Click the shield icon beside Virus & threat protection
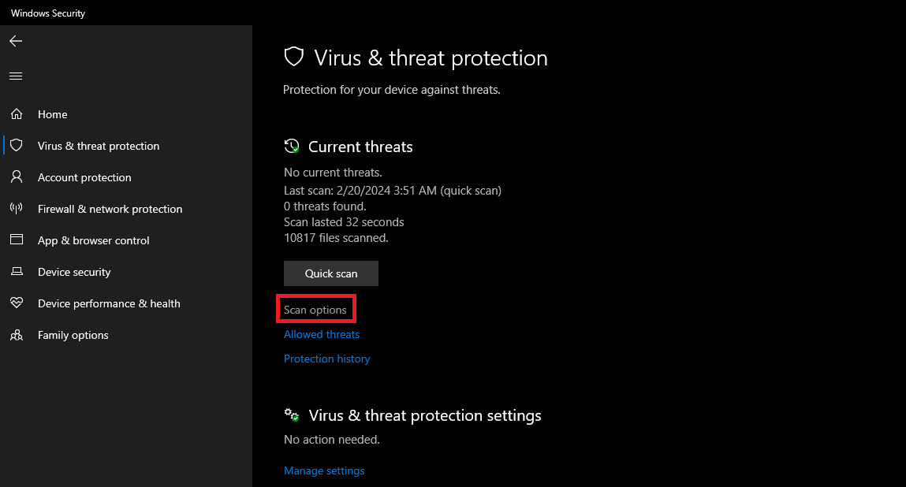 (x=16, y=145)
